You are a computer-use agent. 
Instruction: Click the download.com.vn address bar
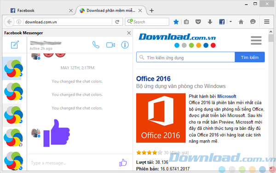click(x=68, y=22)
